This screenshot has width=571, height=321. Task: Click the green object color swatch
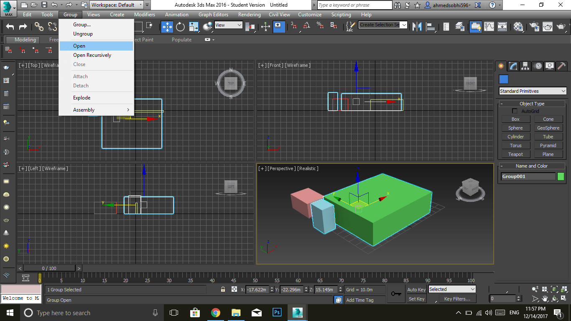[x=561, y=176]
